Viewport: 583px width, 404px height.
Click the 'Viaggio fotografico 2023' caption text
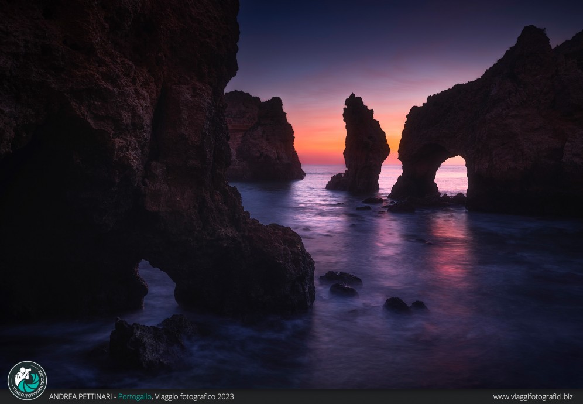point(194,397)
